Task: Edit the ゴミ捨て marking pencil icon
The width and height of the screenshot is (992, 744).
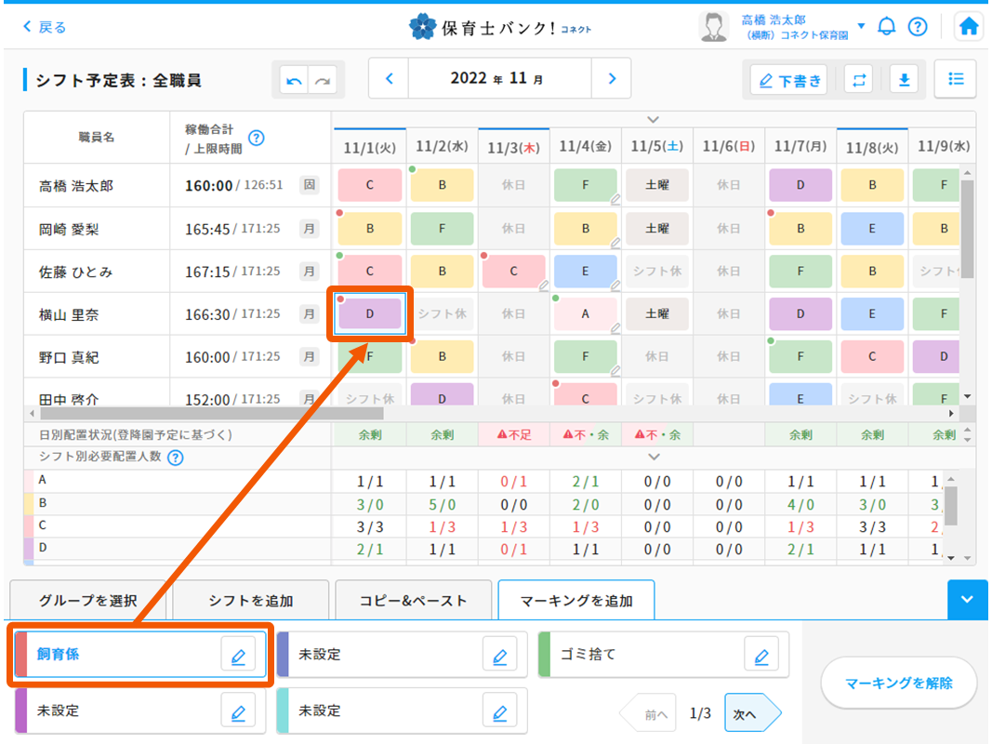Action: click(x=761, y=655)
